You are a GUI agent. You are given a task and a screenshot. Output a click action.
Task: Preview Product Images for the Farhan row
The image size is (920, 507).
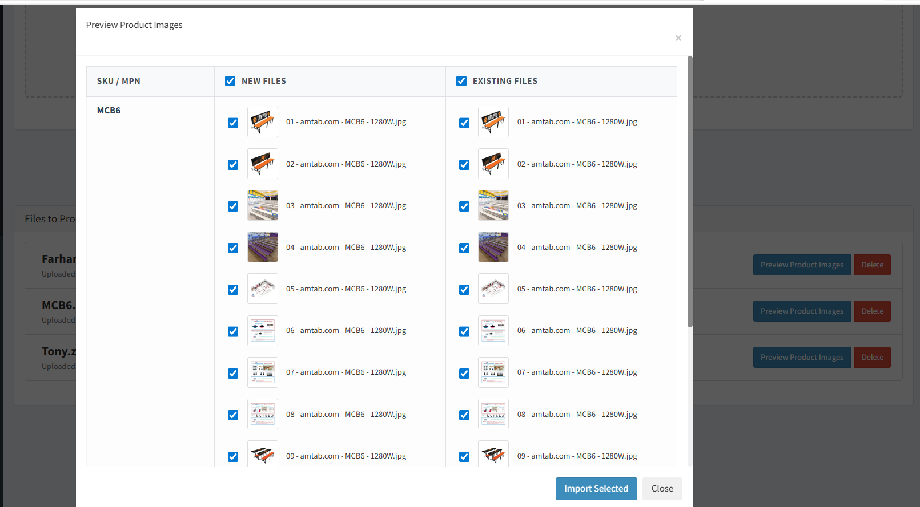pos(802,265)
